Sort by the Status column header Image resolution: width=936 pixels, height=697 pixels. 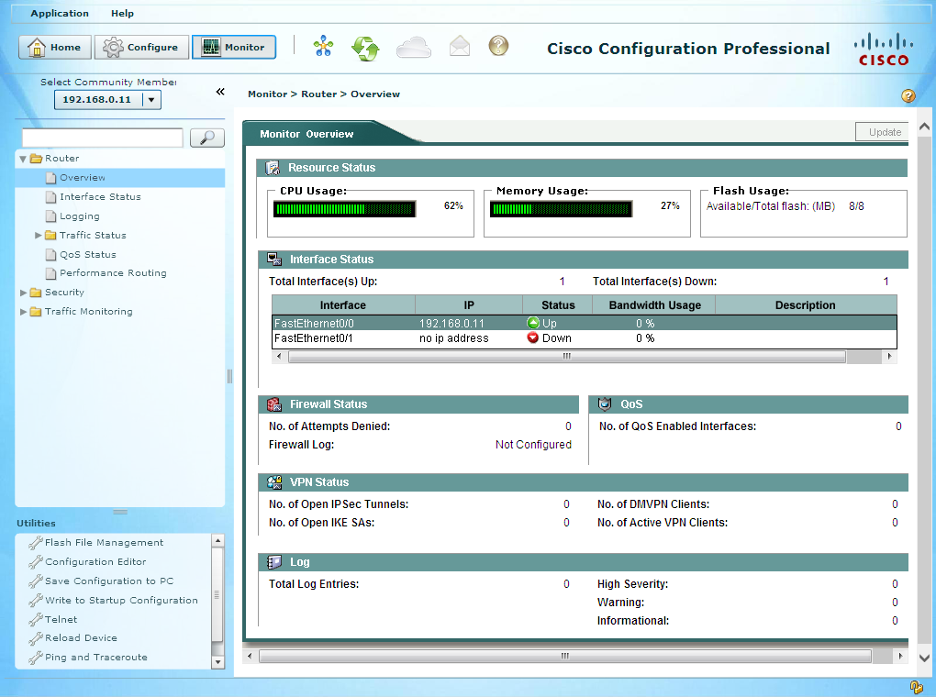point(558,304)
